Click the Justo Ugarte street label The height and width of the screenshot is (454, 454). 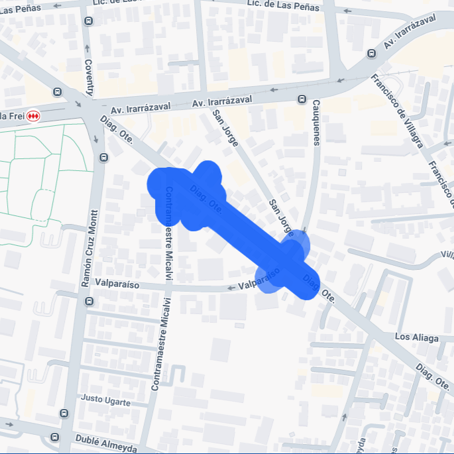pyautogui.click(x=105, y=400)
